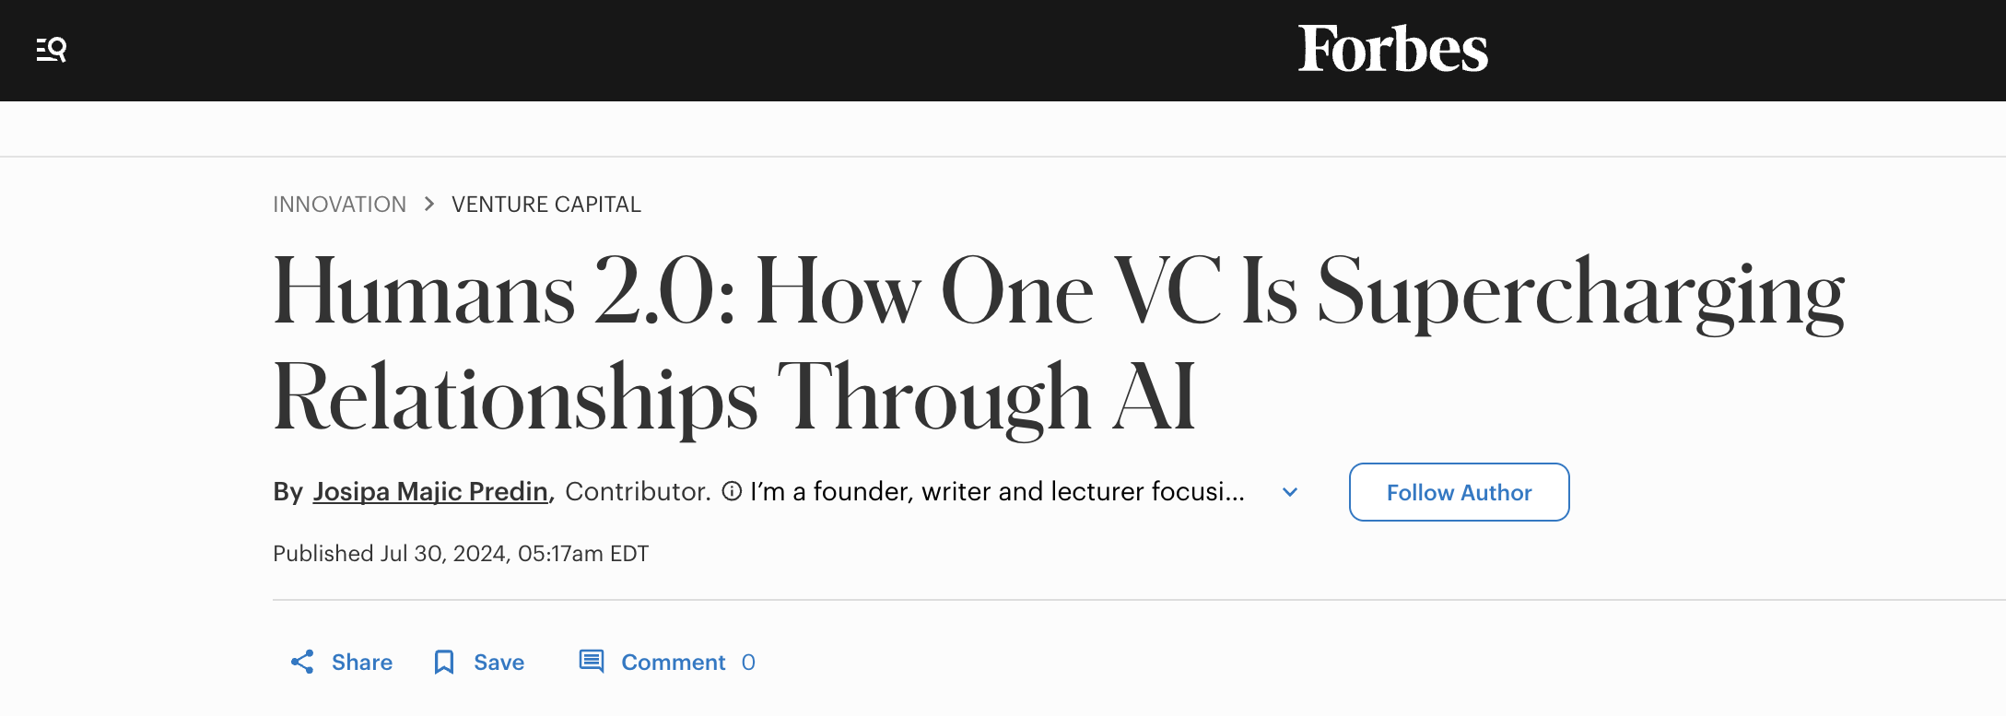Go to the INNOVATION breadcrumb section
Screen dimensions: 2006x716
tap(339, 205)
